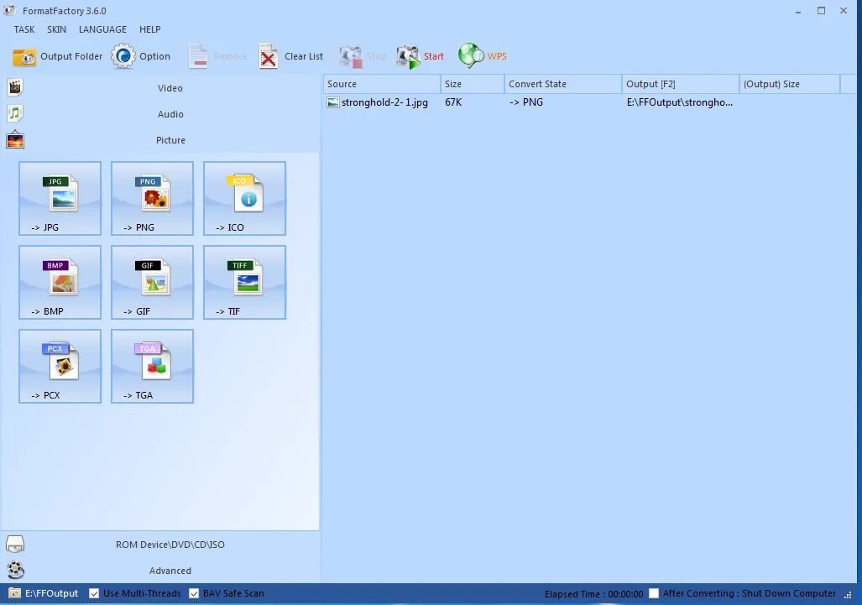Select the stronghold-2- 1.jpg task row

[x=582, y=102]
